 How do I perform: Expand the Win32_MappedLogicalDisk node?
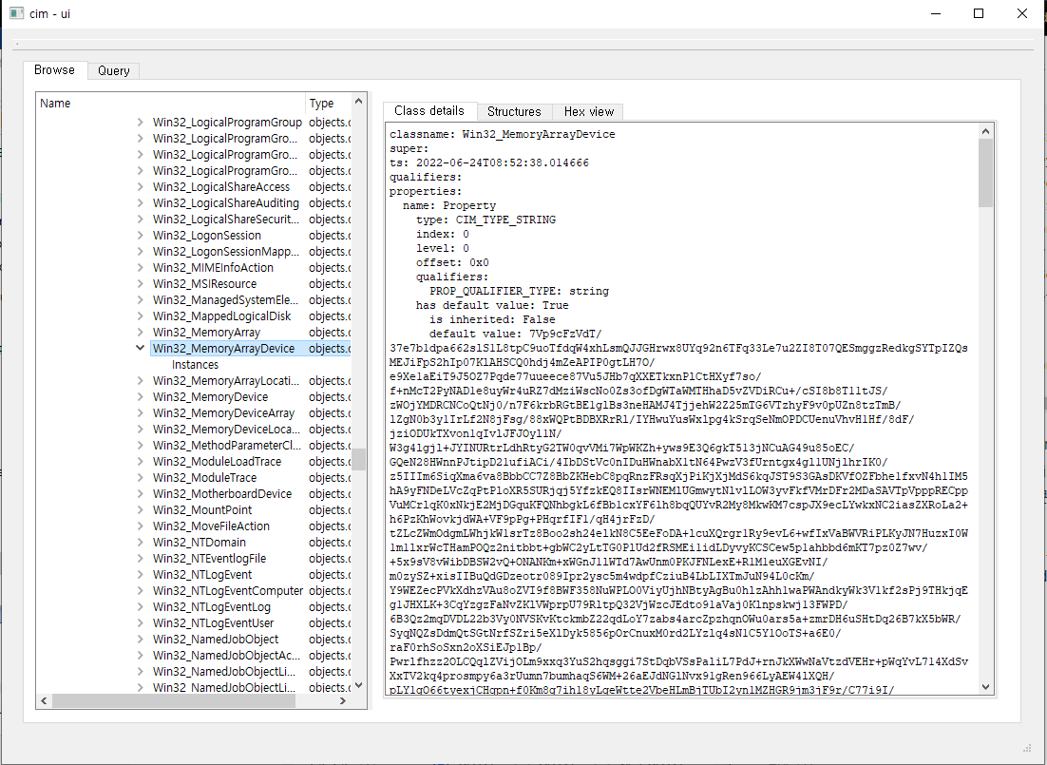[141, 316]
